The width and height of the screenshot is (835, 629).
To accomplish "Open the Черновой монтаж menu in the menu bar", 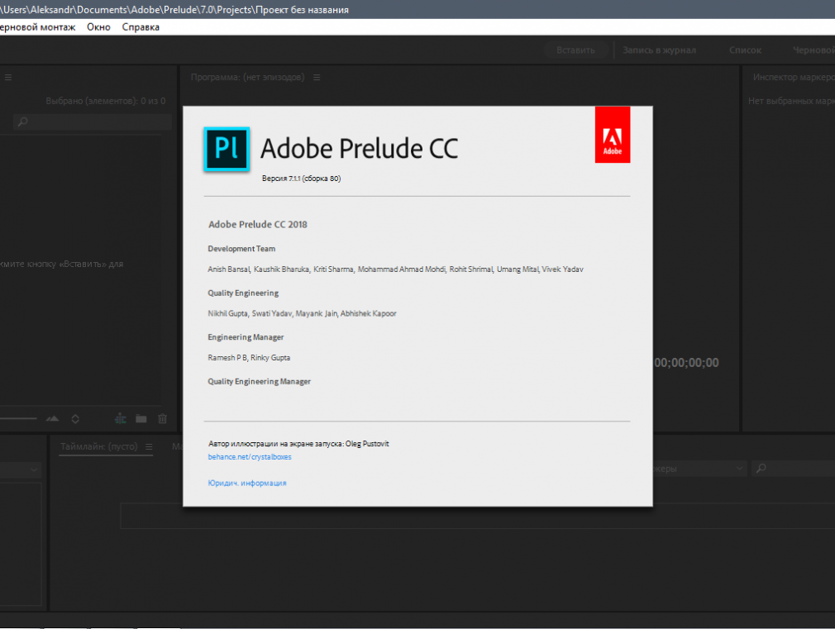I will click(x=37, y=27).
